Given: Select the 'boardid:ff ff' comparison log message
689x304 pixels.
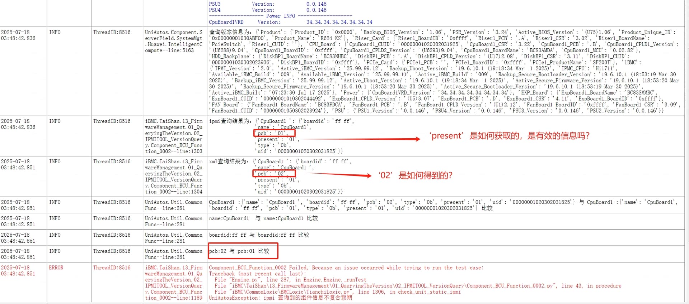Looking at the screenshot, I should click(259, 235).
